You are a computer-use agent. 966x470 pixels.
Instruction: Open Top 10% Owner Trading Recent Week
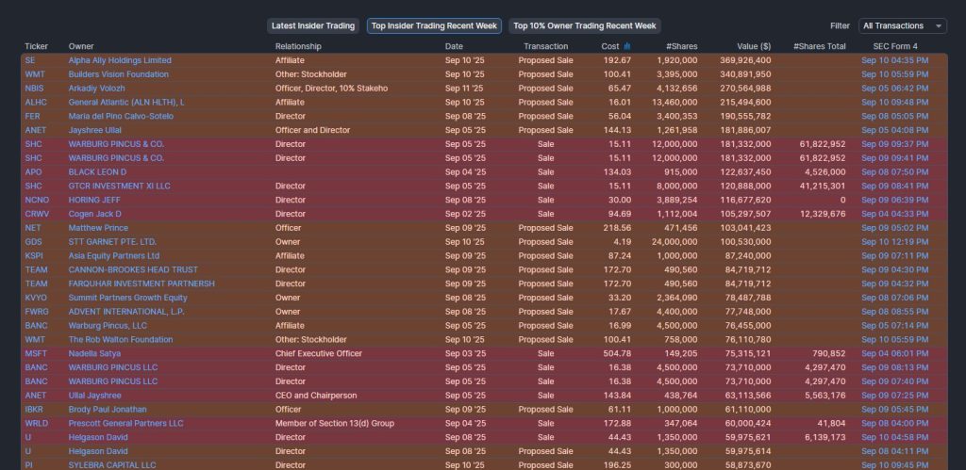[585, 26]
